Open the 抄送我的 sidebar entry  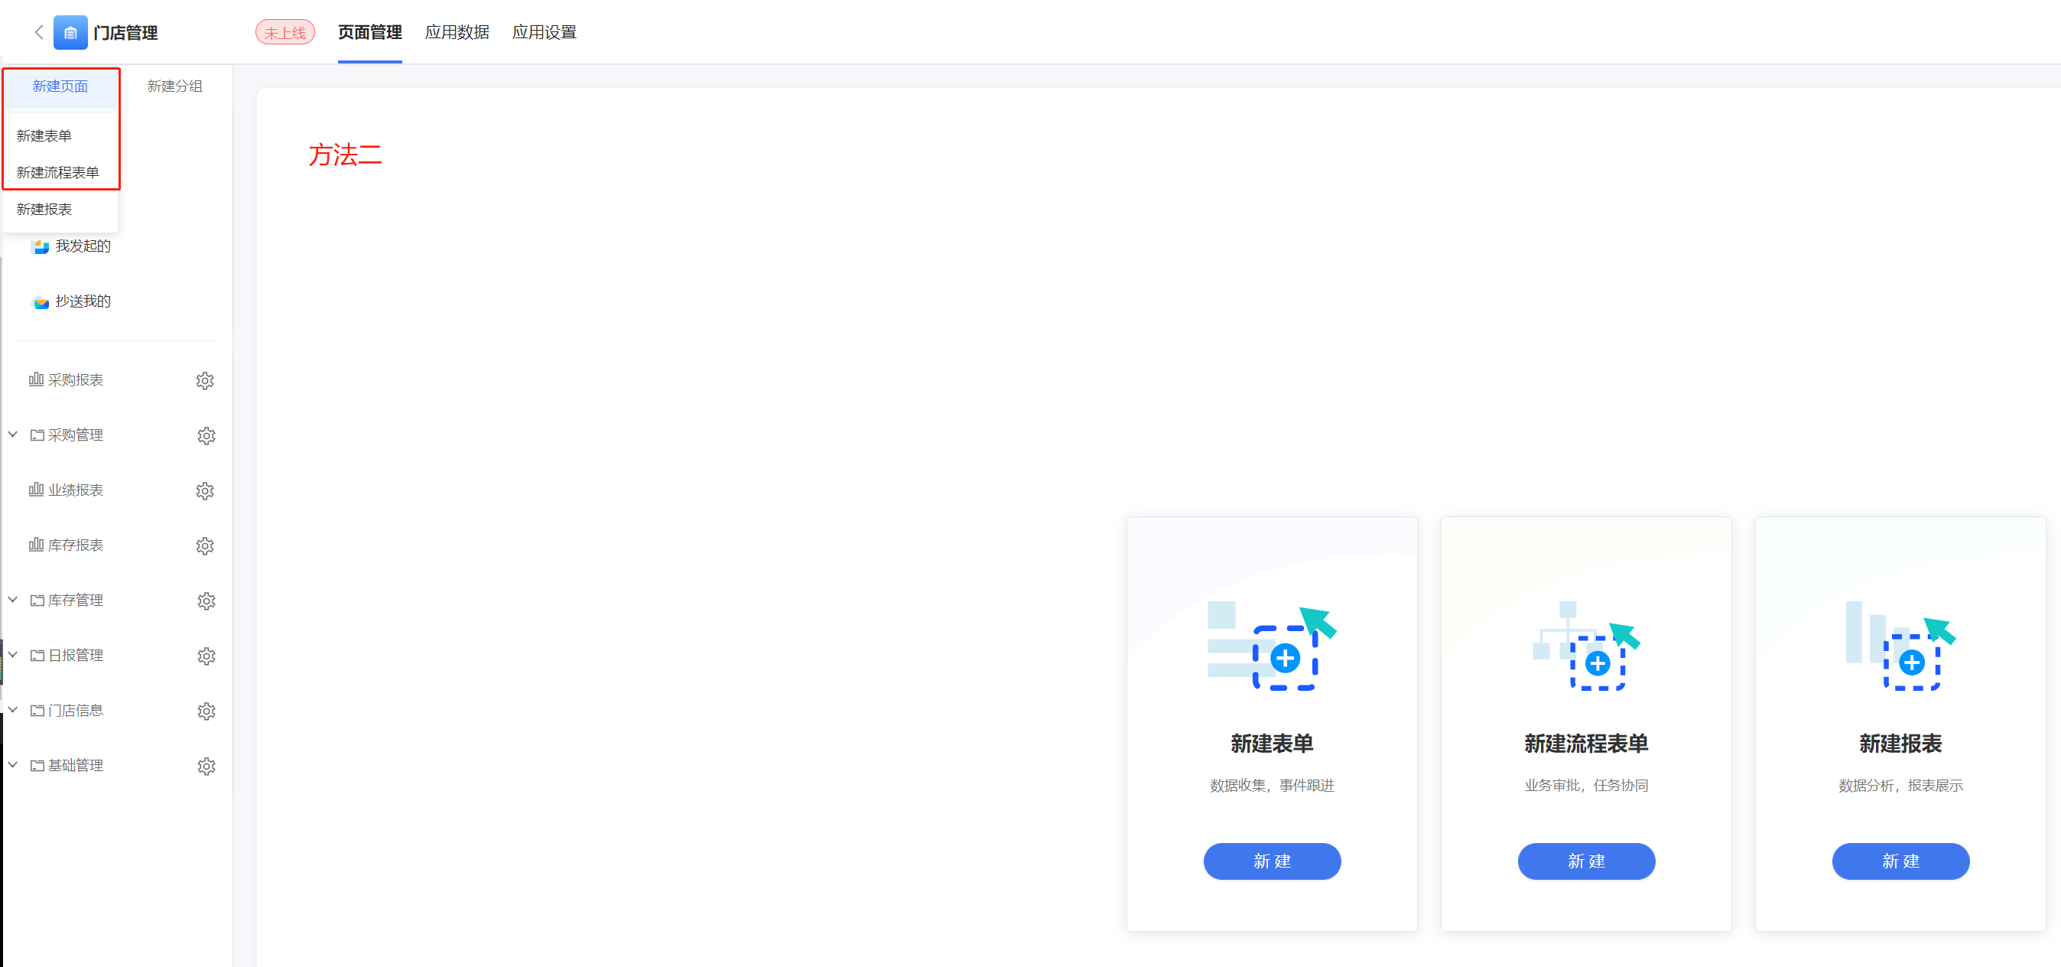[x=82, y=301]
